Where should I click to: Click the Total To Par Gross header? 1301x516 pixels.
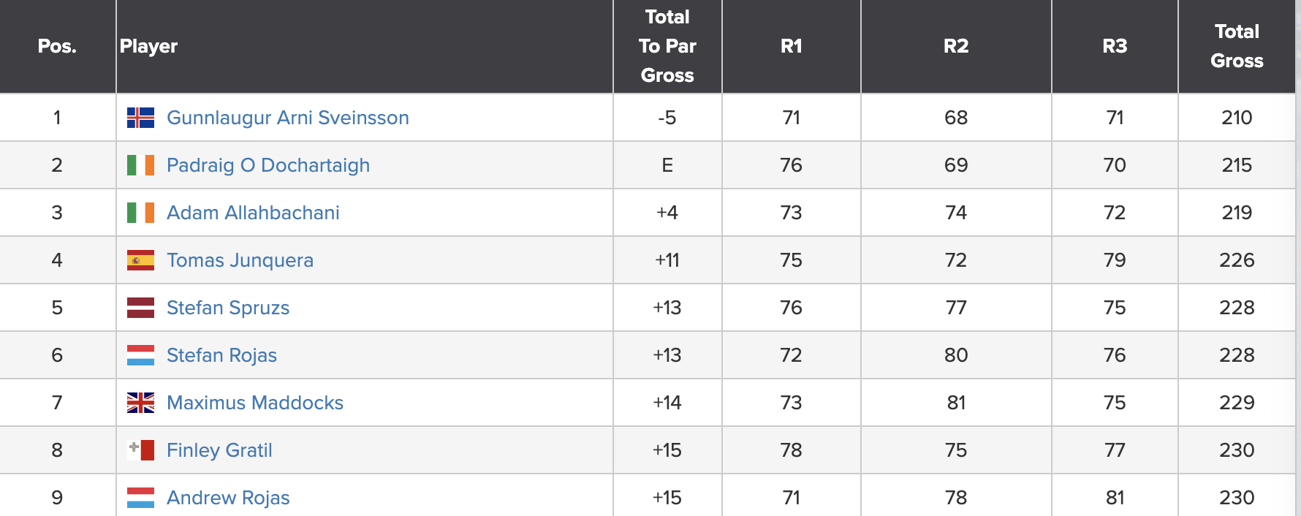click(x=667, y=46)
